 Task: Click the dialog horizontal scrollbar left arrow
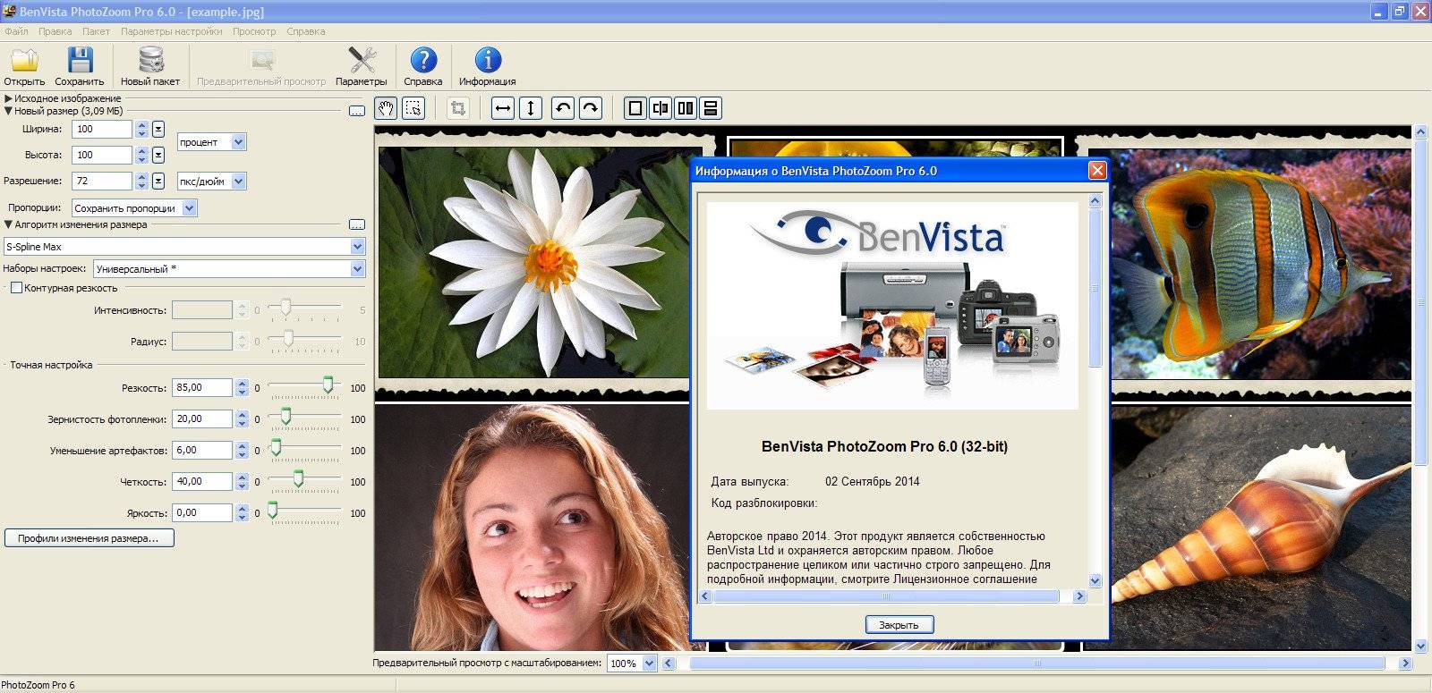[705, 596]
